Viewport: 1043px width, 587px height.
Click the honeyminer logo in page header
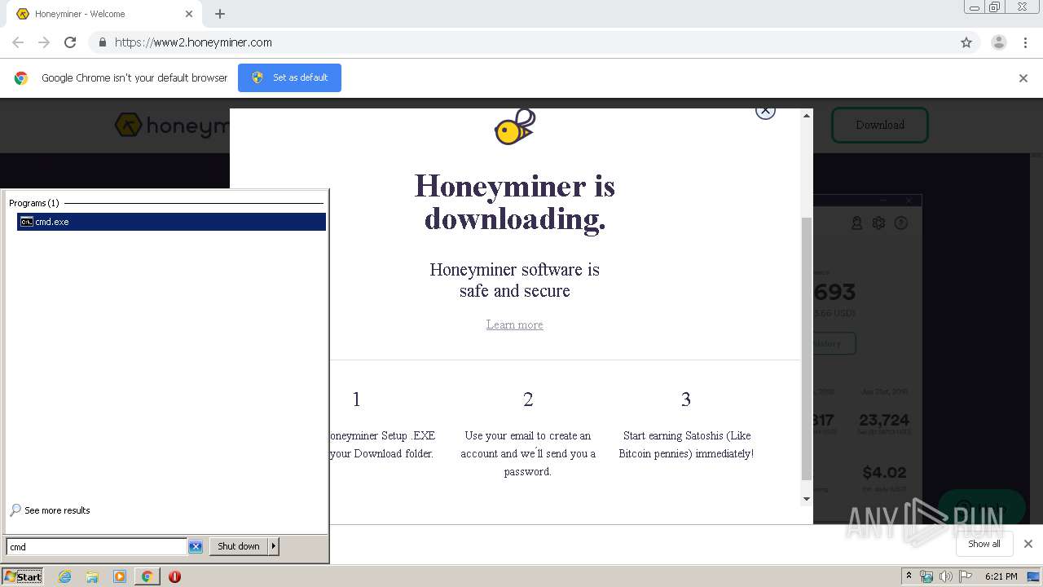click(x=172, y=126)
